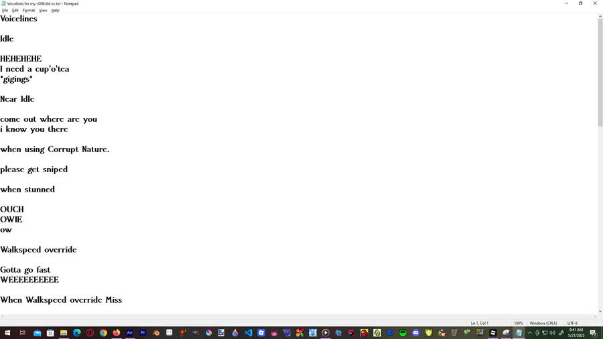
Task: Open File Explorer from the taskbar
Action: pyautogui.click(x=64, y=333)
